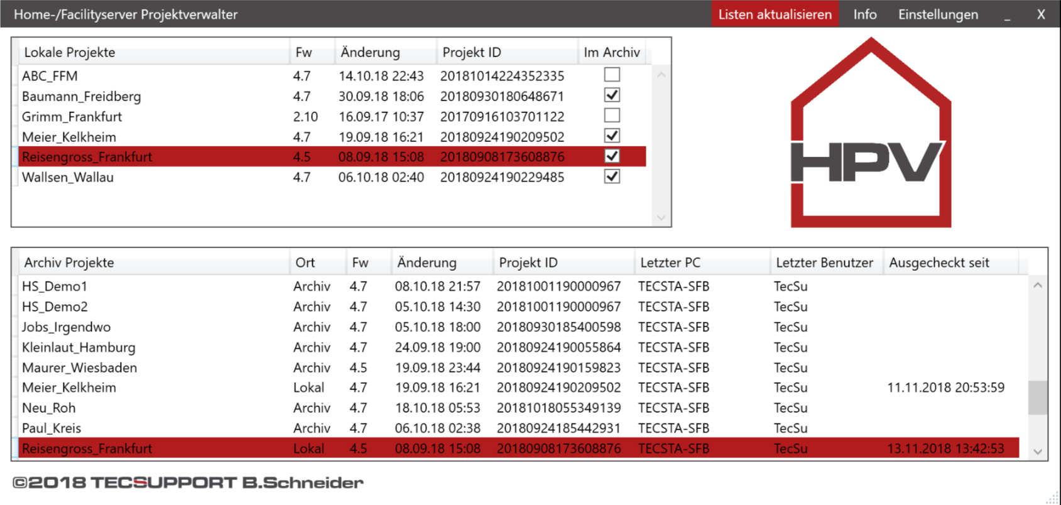Image resolution: width=1061 pixels, height=505 pixels.
Task: Toggle Im Archiv checkbox for ABC_FFM
Action: point(612,75)
